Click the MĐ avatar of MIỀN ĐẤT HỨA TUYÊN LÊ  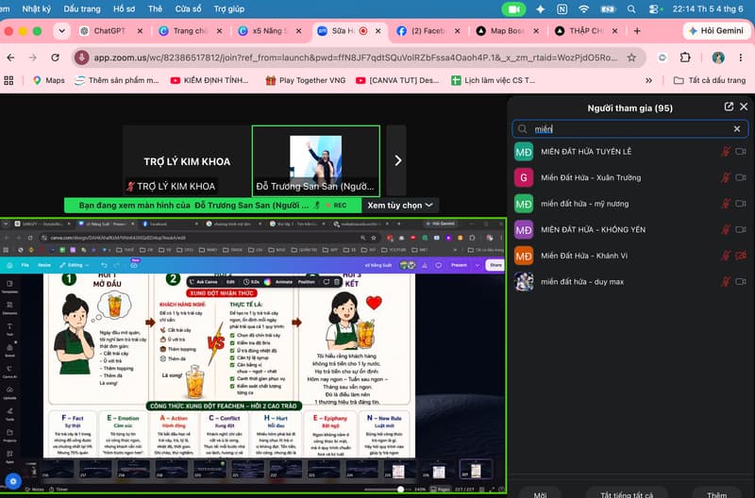[524, 152]
